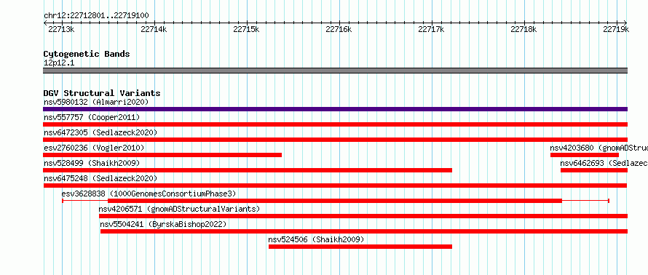Screen dimensions: 648x275
Task: Open nsv5504241 (ByrskaBishop2022) label
Action: click(163, 224)
